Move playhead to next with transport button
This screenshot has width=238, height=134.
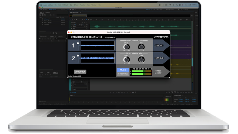(x=127, y=92)
